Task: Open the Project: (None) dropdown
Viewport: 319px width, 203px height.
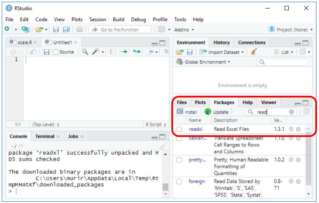Action: coord(291,30)
